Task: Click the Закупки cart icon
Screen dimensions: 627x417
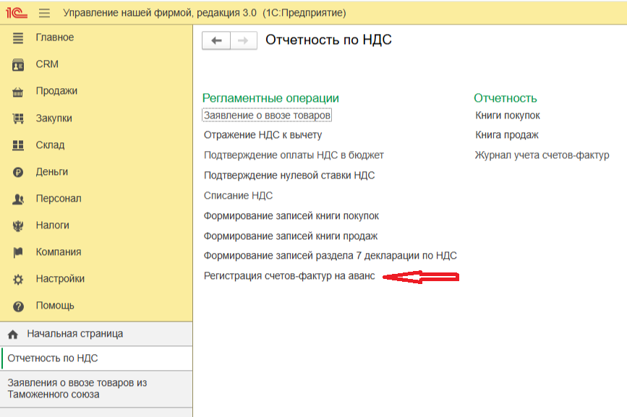Action: coord(18,119)
